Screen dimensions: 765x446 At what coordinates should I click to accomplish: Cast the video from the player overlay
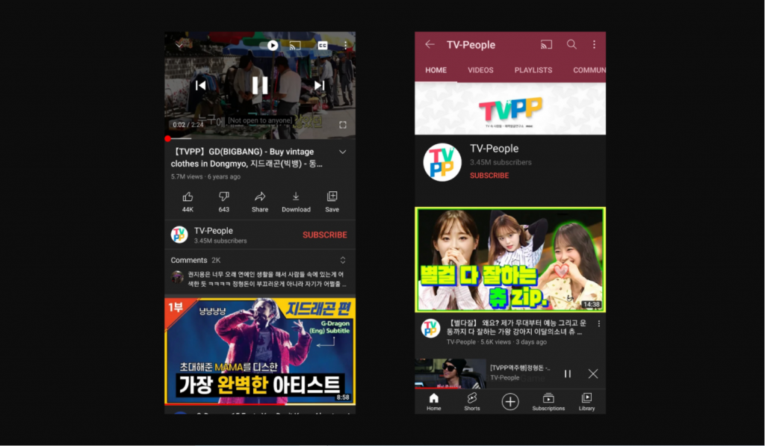[x=294, y=46]
